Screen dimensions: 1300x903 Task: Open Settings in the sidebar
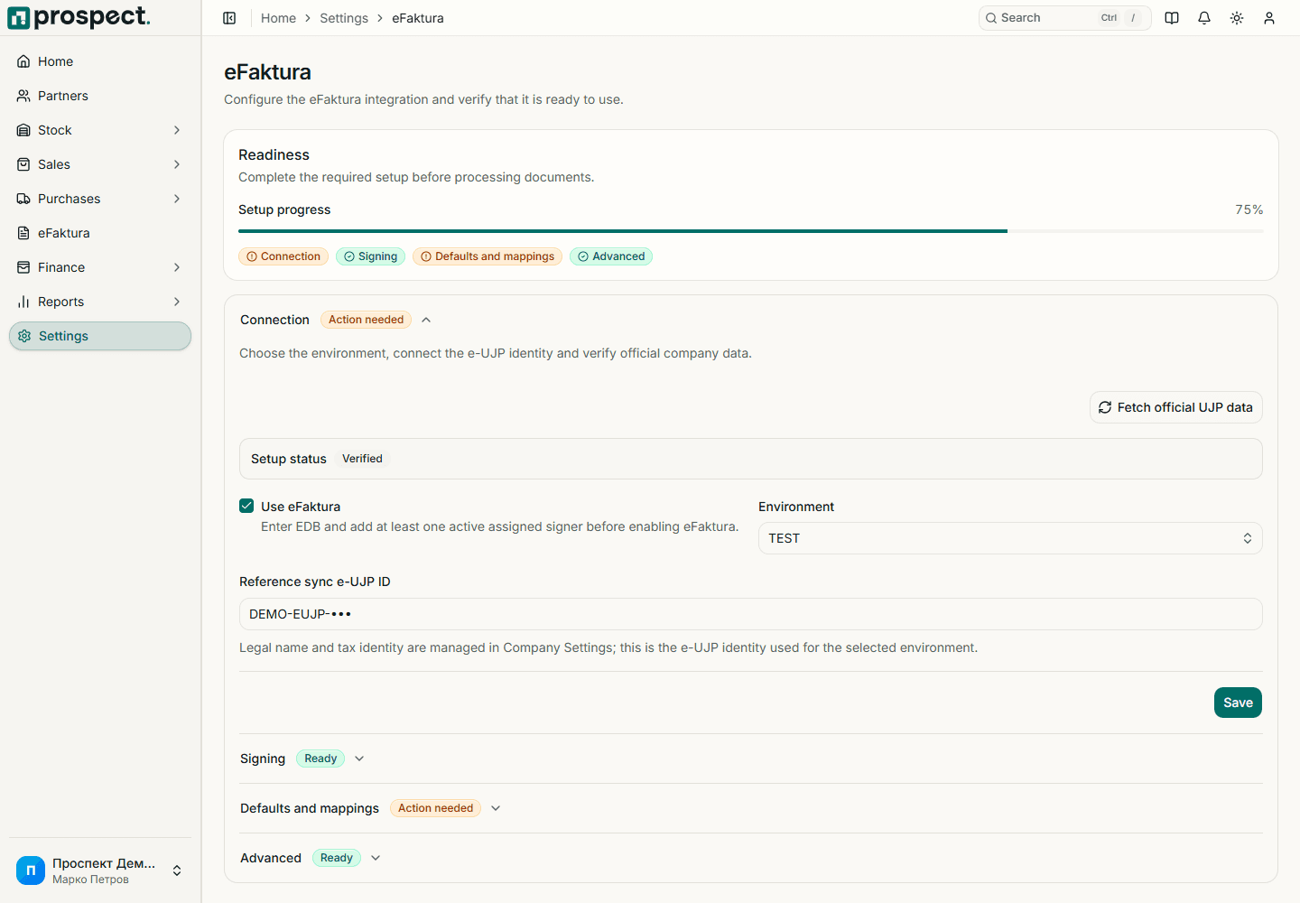100,336
